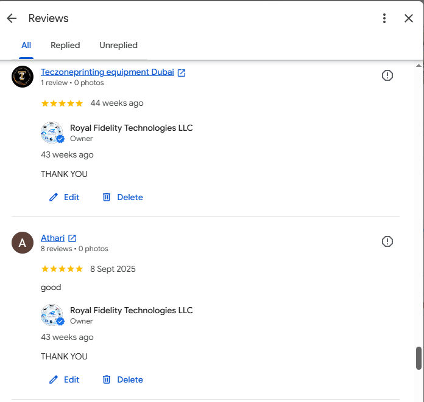
Task: Switch to the Unreplied tab
Action: [118, 45]
